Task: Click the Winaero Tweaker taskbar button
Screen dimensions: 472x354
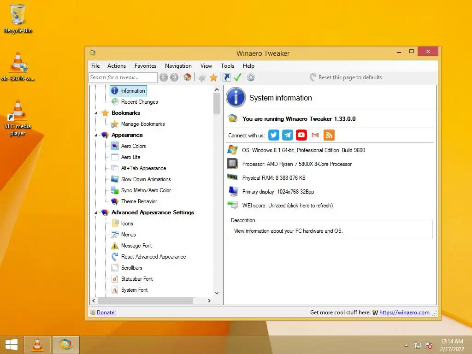Action: coord(65,345)
